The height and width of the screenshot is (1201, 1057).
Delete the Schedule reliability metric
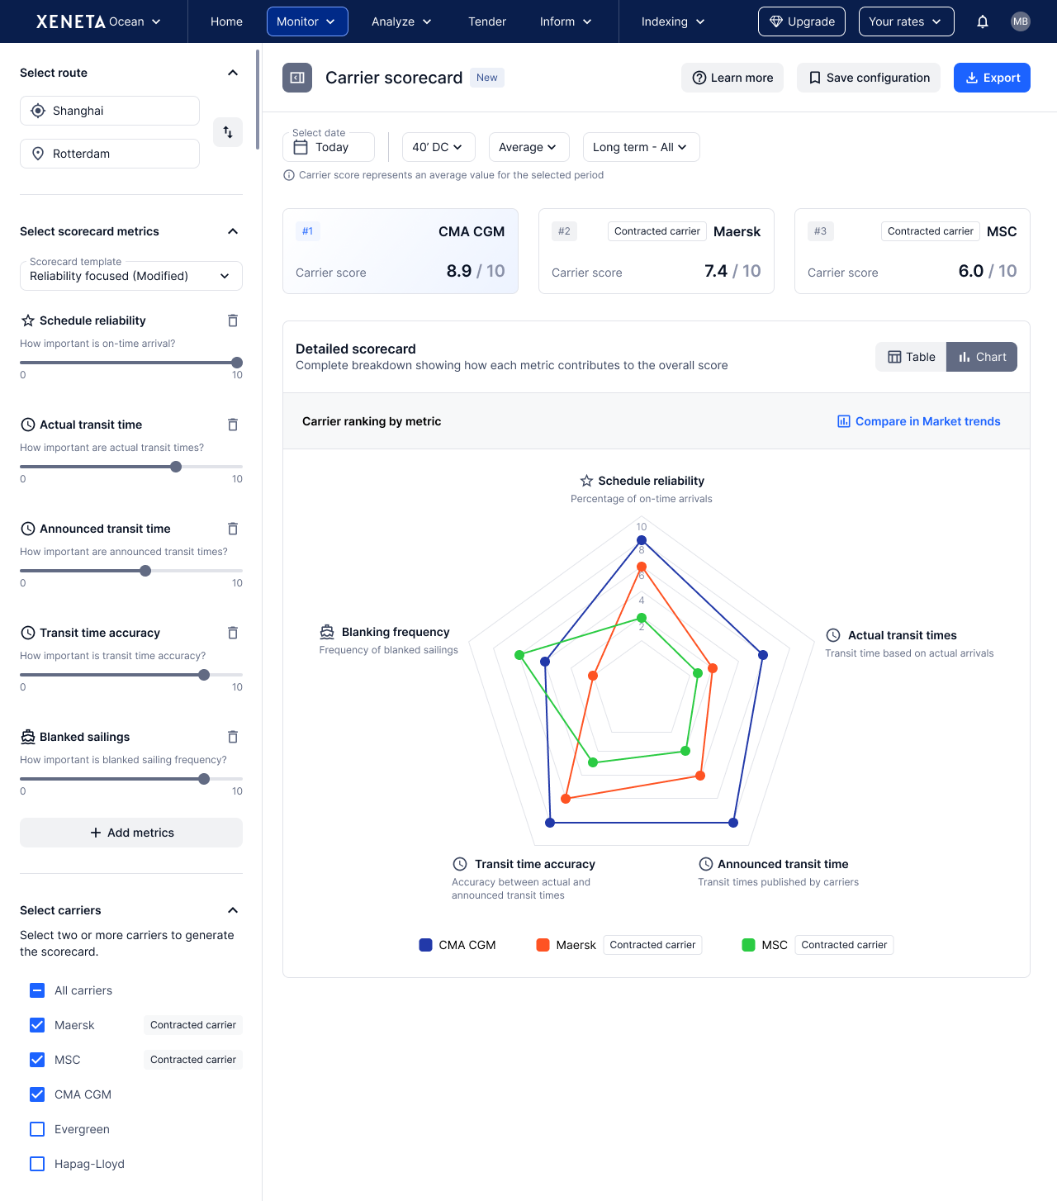pyautogui.click(x=233, y=320)
